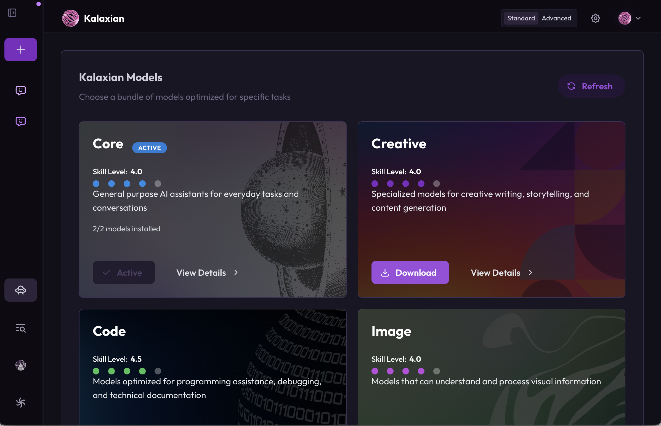Expand the profile avatar dropdown chevron
Screen dimensions: 661x426
[638, 18]
